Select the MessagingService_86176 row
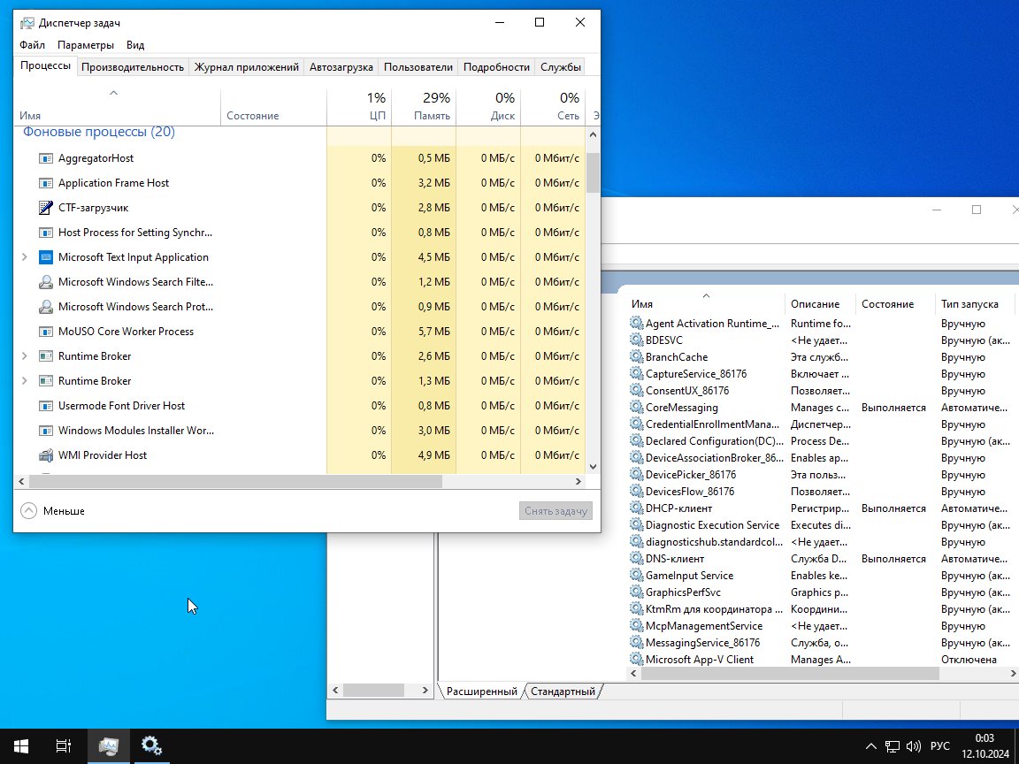The height and width of the screenshot is (764, 1019). pyautogui.click(x=820, y=643)
